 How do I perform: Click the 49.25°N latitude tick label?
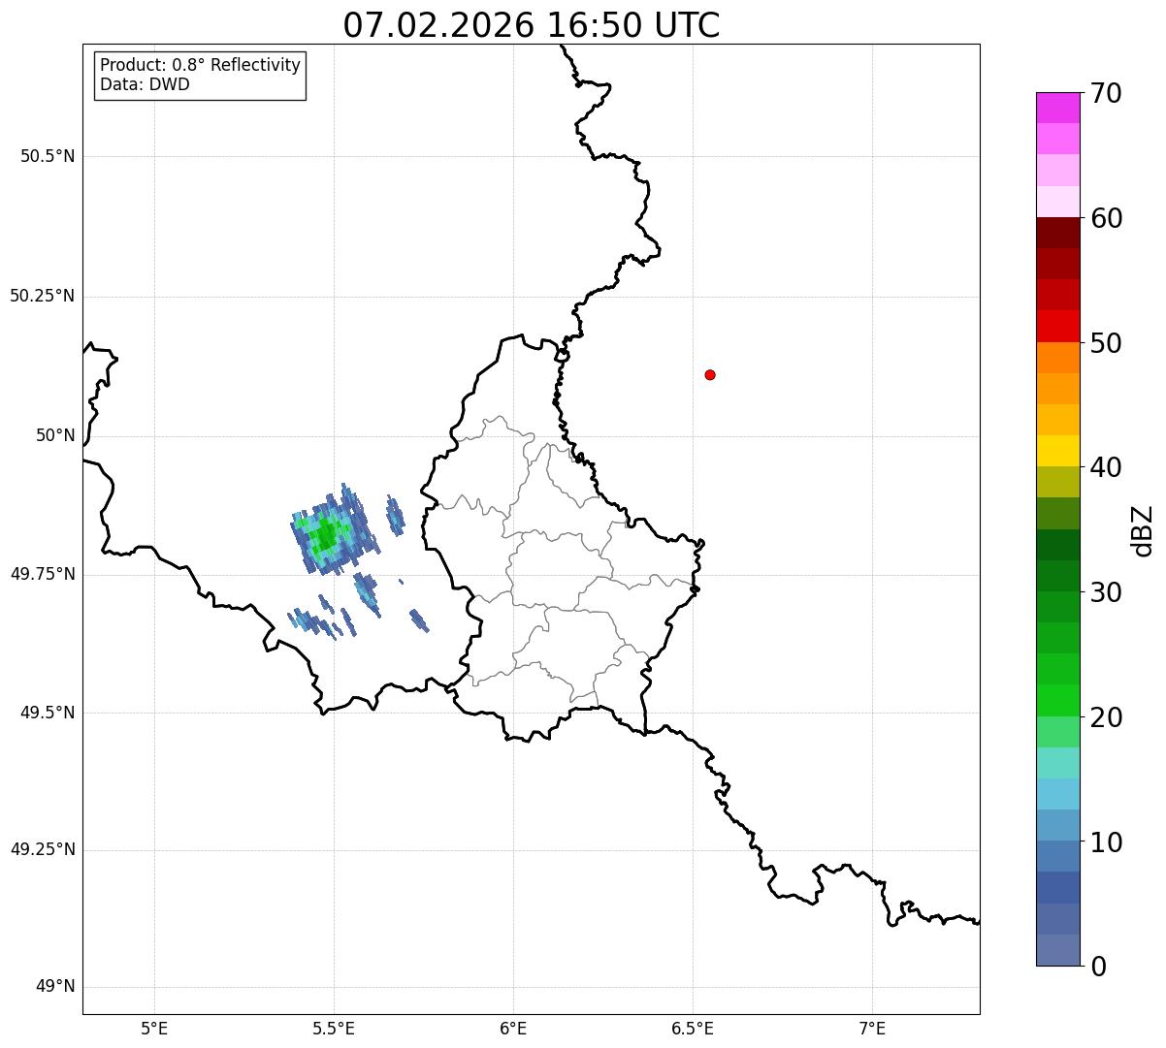[x=43, y=850]
